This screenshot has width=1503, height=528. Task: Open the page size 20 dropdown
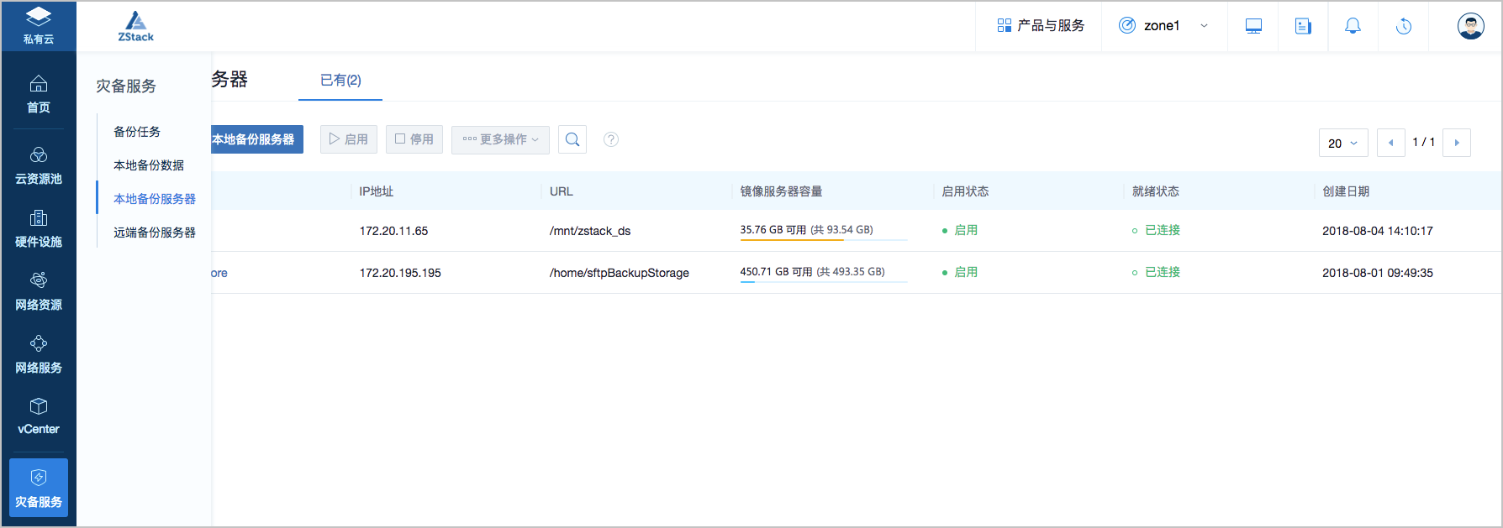point(1343,143)
